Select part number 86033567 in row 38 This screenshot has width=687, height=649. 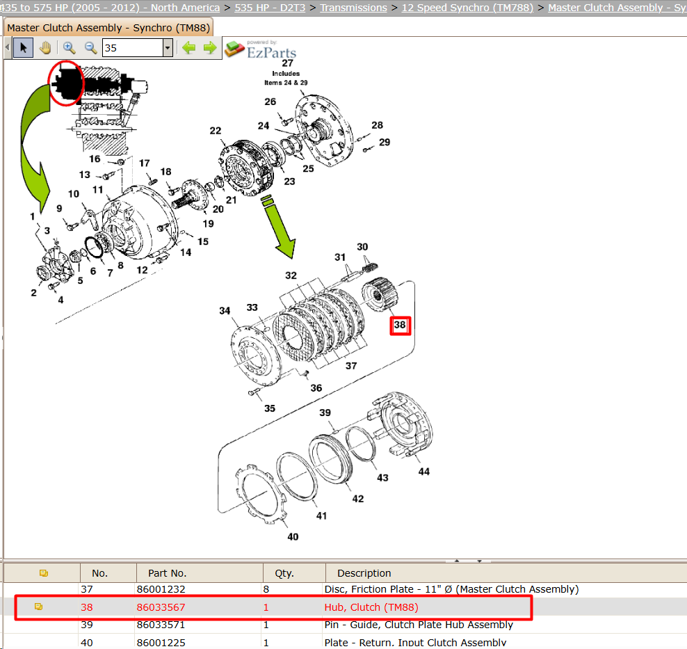pyautogui.click(x=161, y=607)
